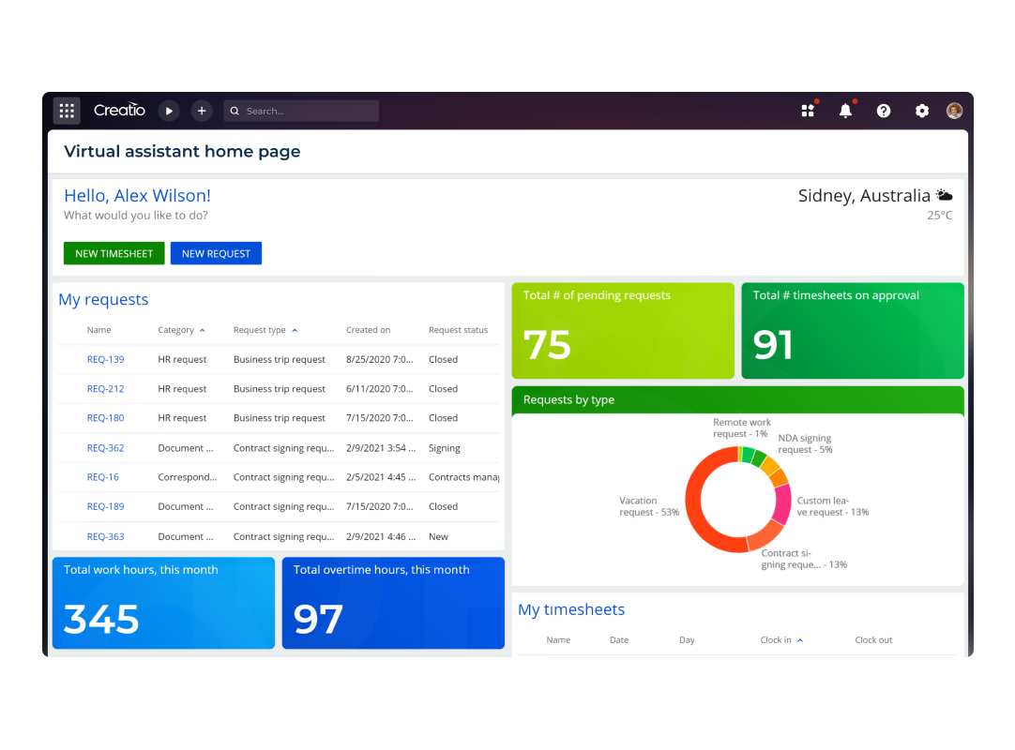The height and width of the screenshot is (750, 1015).
Task: Open the app launcher grid menu
Action: coord(67,111)
